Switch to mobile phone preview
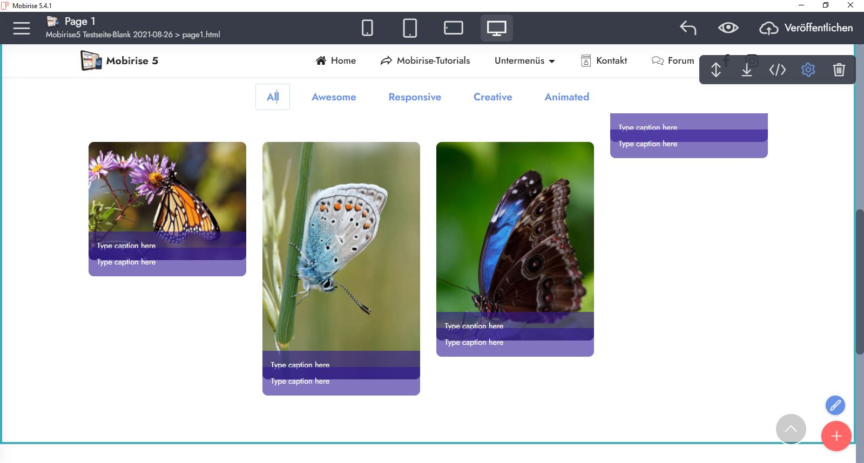The image size is (864, 463). pos(367,28)
